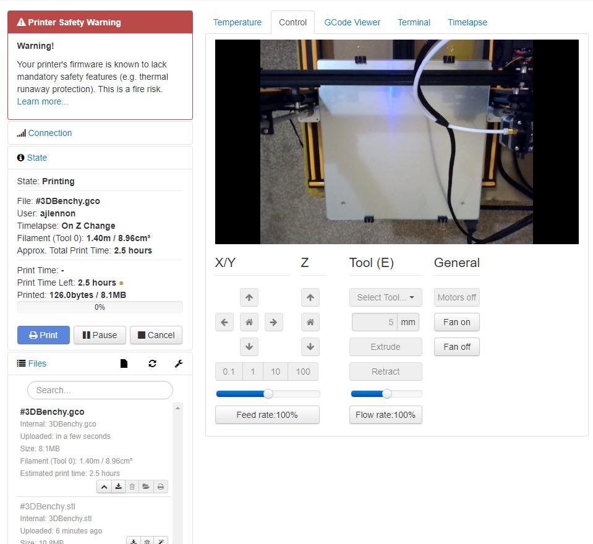Jog Y axis up arrow in X/Y

tap(249, 297)
